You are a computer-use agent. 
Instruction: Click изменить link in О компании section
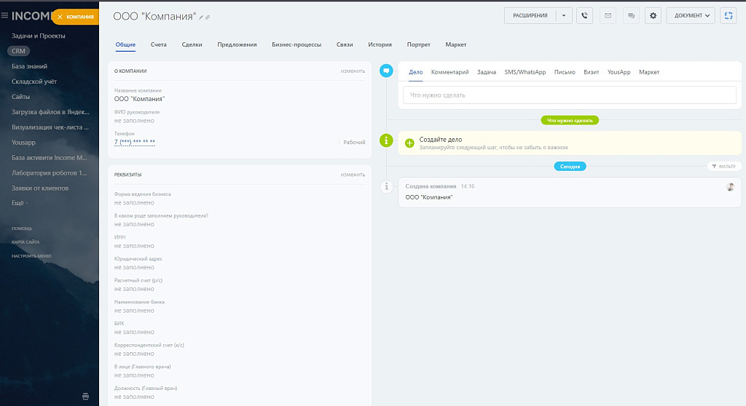(x=353, y=71)
